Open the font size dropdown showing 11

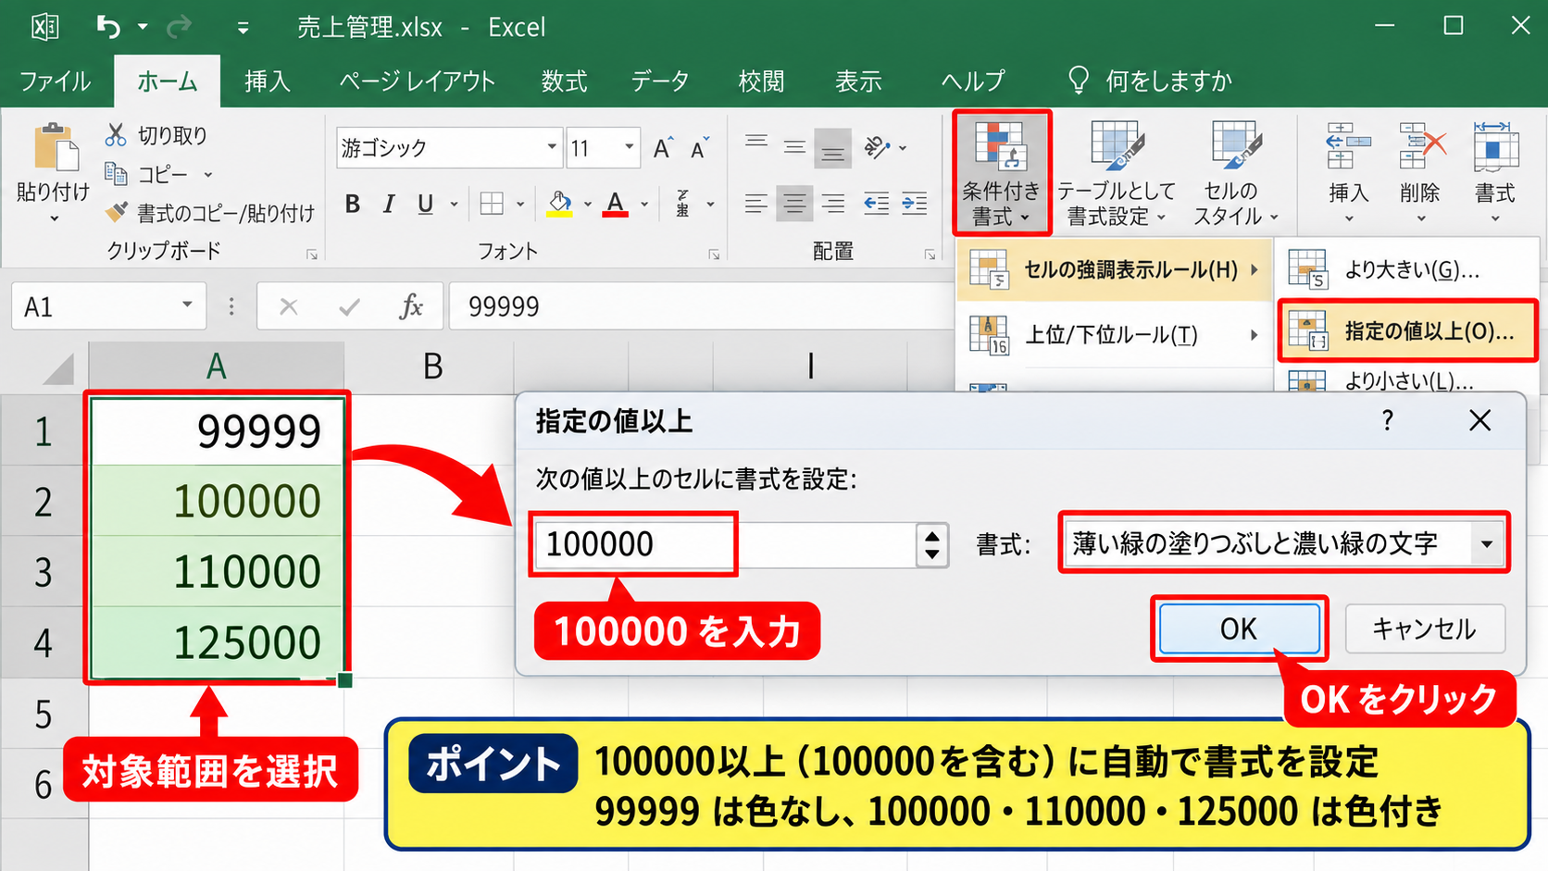click(x=629, y=147)
